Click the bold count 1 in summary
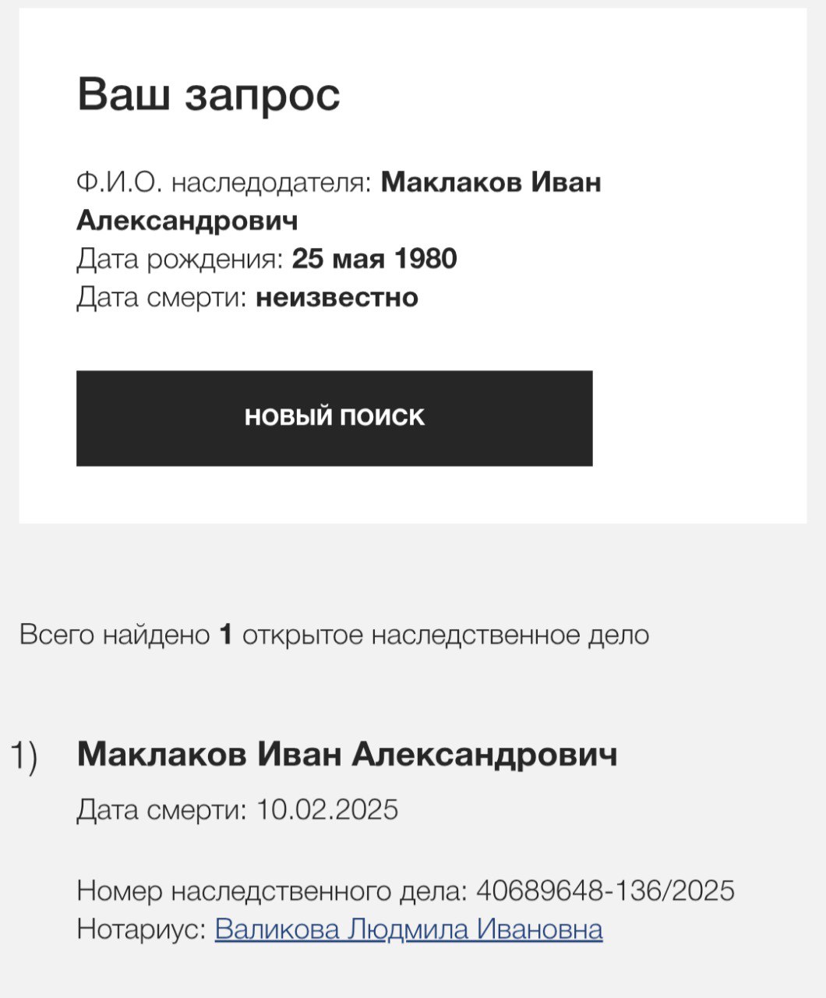 click(226, 635)
